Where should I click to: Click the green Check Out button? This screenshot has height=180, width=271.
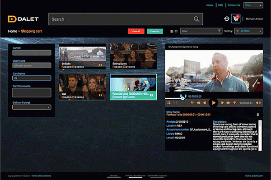(x=155, y=31)
